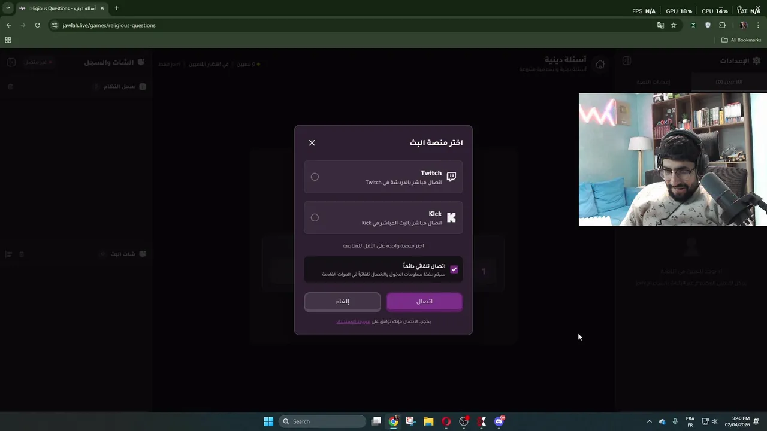Open the volume control in system tray

(x=714, y=421)
